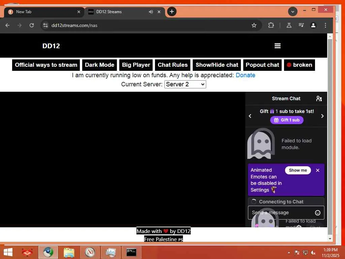Go to previous chat leaderboard arrow
The image size is (345, 259).
point(250,116)
